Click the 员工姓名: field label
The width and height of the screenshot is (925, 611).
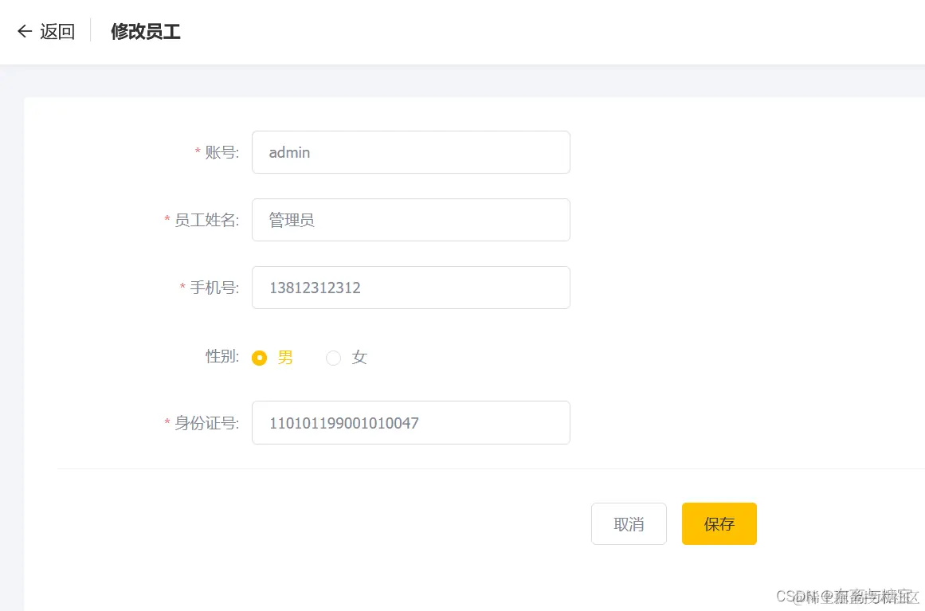point(206,220)
